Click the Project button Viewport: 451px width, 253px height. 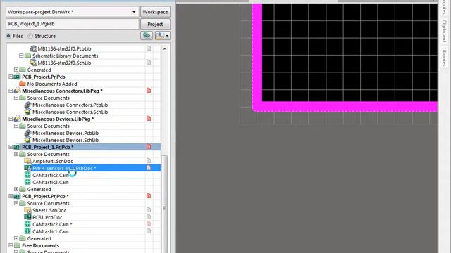pos(155,24)
